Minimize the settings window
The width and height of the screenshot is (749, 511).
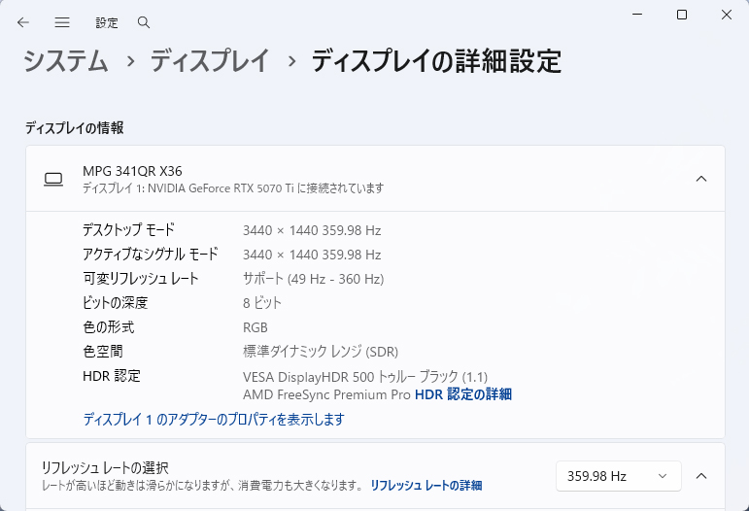(637, 15)
